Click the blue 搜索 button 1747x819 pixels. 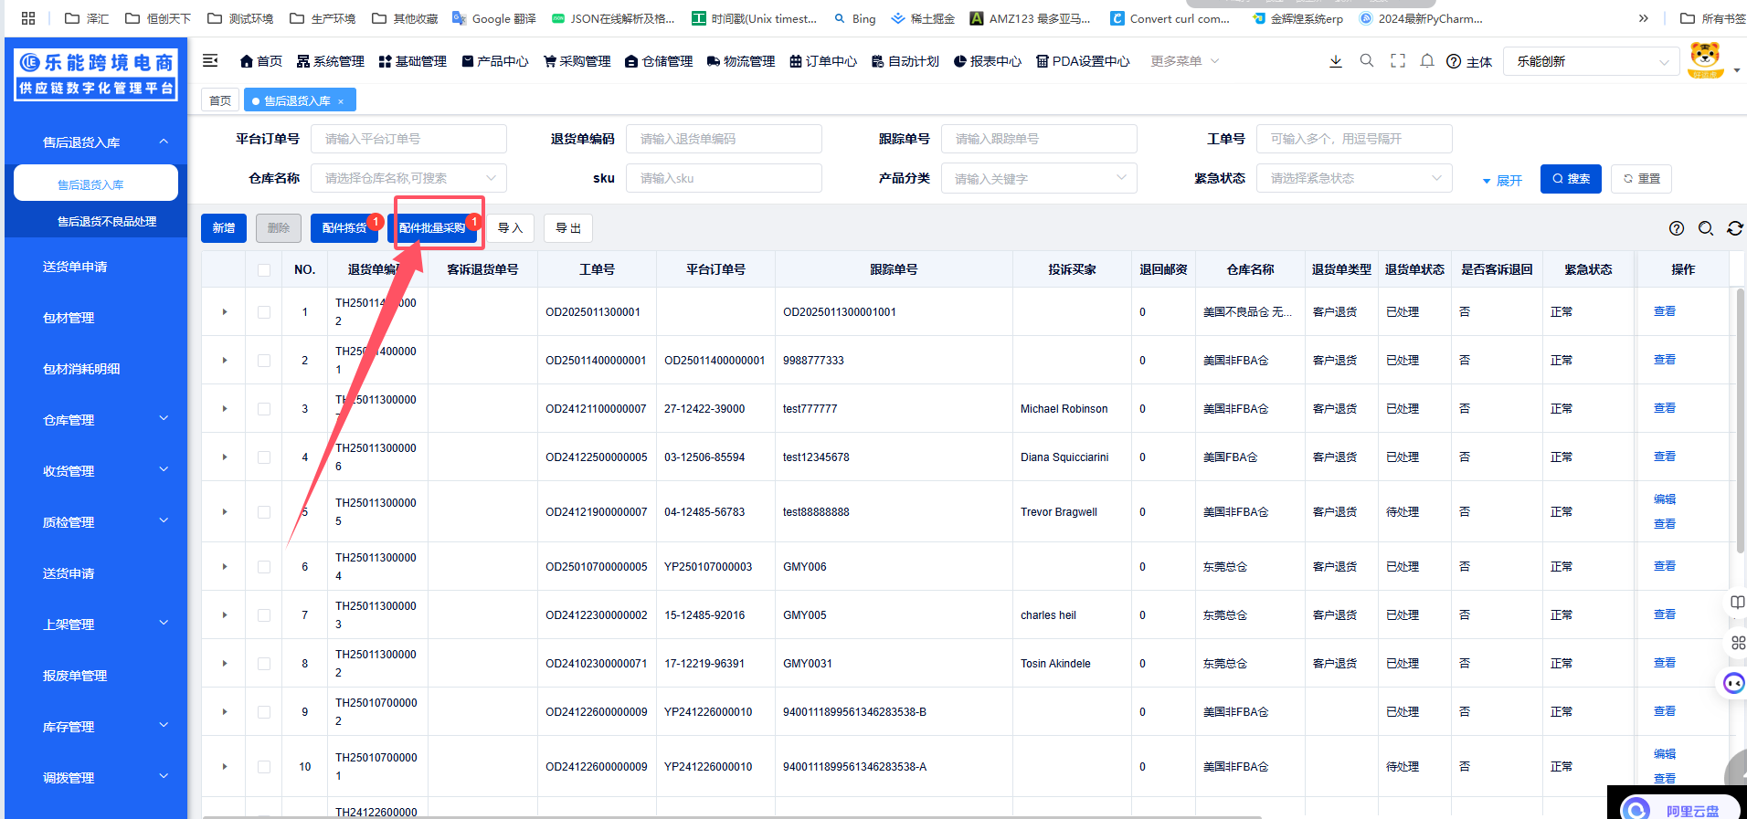click(1571, 179)
